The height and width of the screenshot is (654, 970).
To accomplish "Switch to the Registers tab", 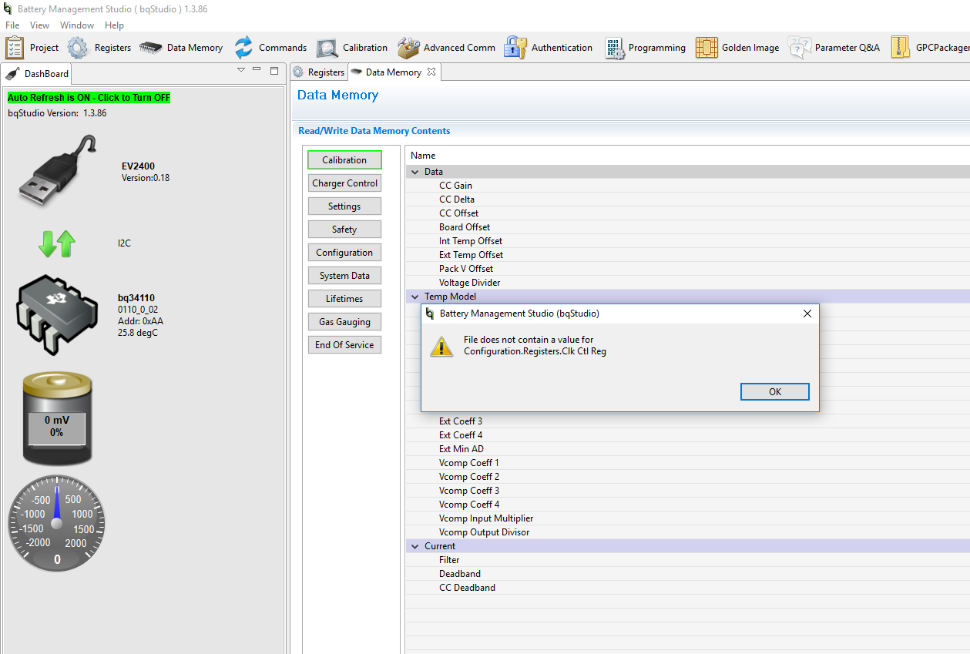I will point(319,72).
